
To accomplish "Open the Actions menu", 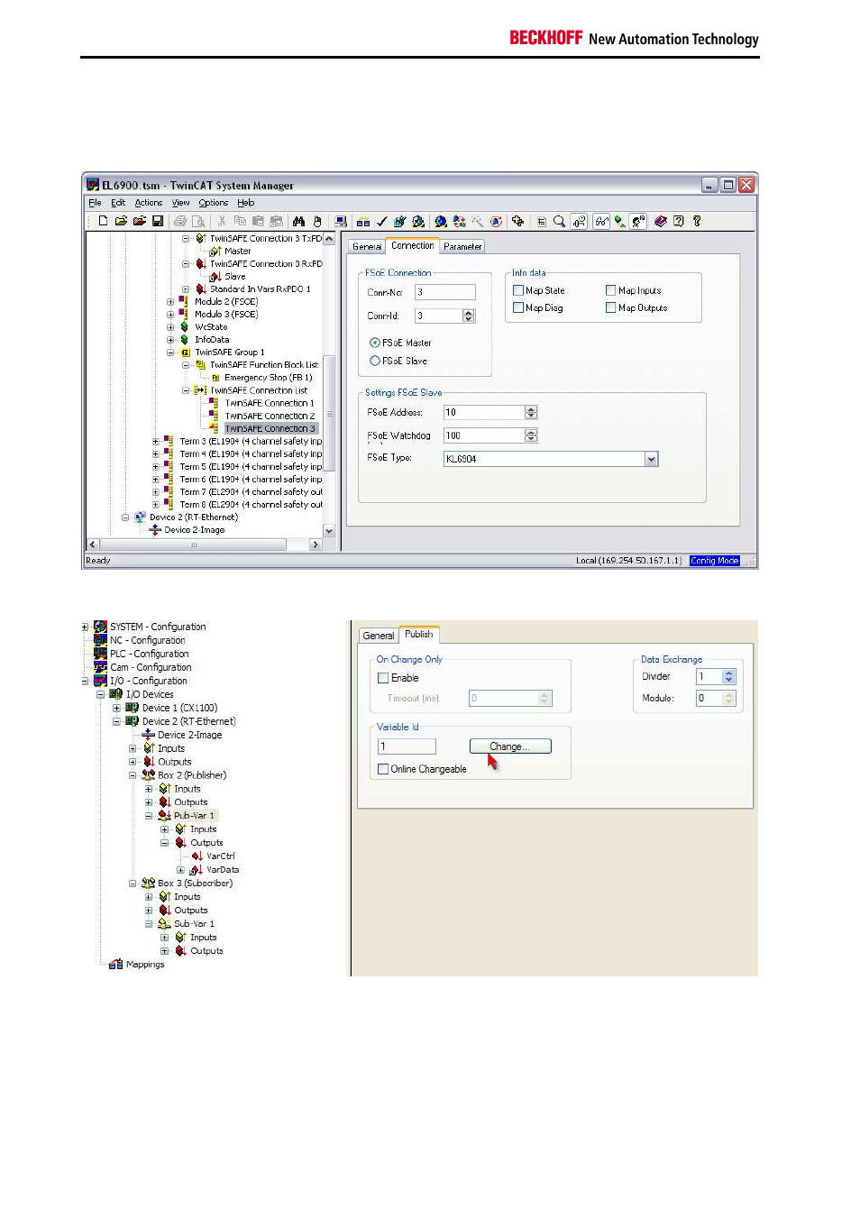I will (149, 203).
